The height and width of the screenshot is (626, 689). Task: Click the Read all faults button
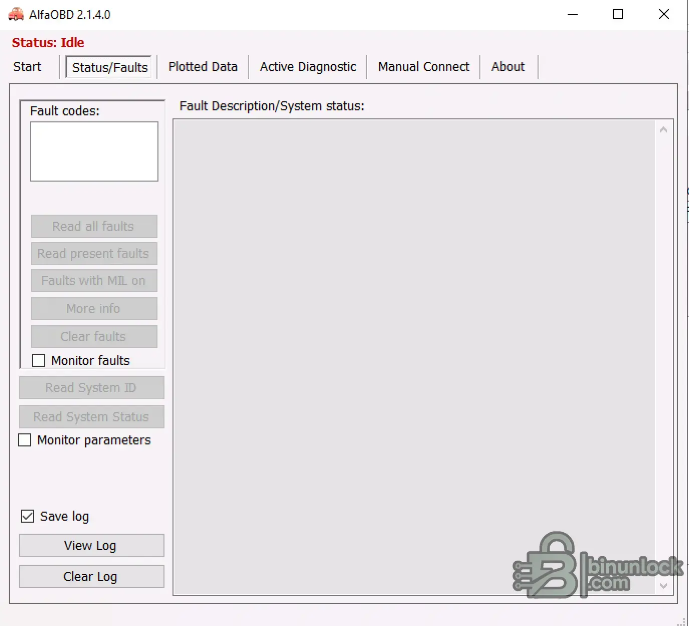94,226
